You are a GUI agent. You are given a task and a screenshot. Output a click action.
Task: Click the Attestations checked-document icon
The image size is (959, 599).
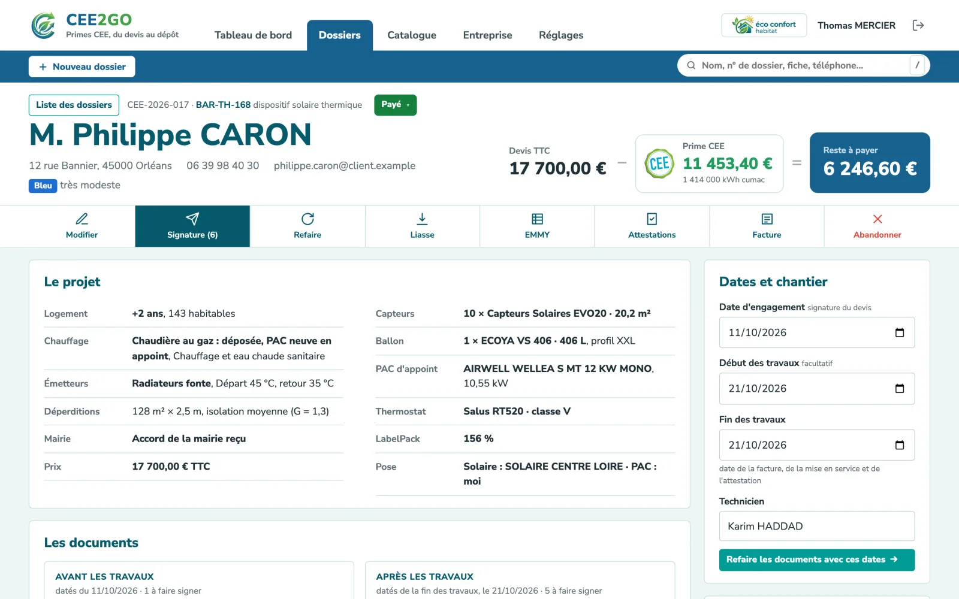click(x=652, y=219)
